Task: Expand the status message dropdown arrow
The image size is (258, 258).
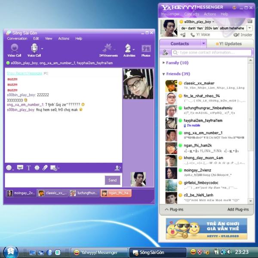Action: tap(249, 28)
